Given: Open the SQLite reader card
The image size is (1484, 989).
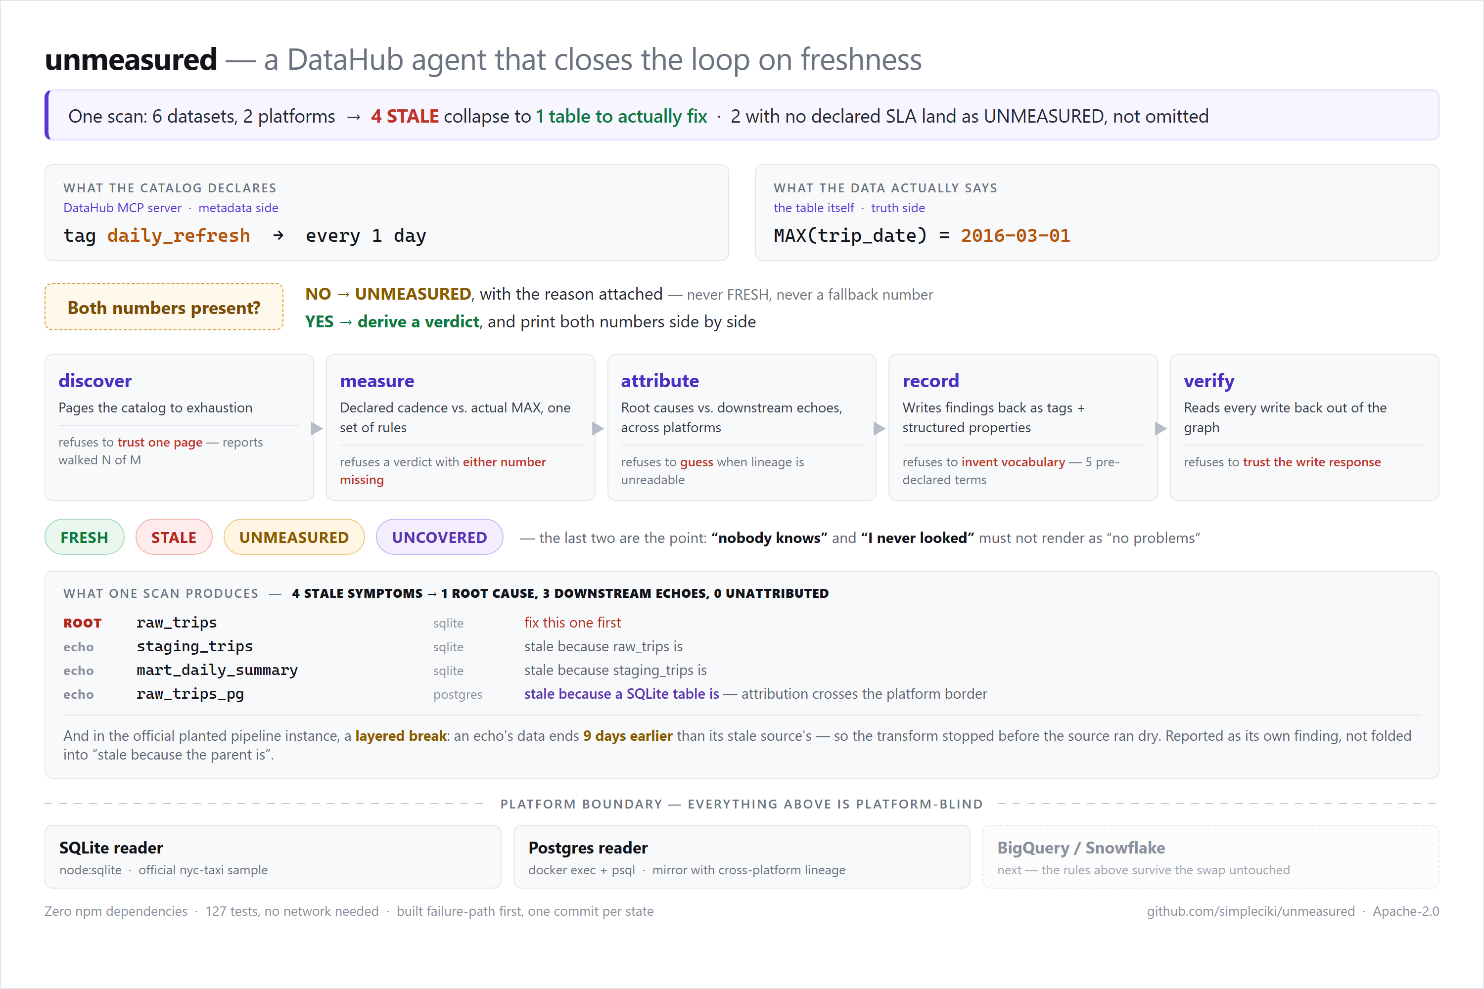Looking at the screenshot, I should [x=273, y=856].
